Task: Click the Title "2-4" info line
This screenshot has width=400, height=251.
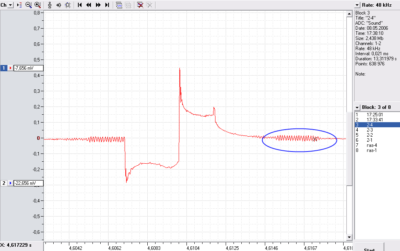Action: tap(365, 18)
